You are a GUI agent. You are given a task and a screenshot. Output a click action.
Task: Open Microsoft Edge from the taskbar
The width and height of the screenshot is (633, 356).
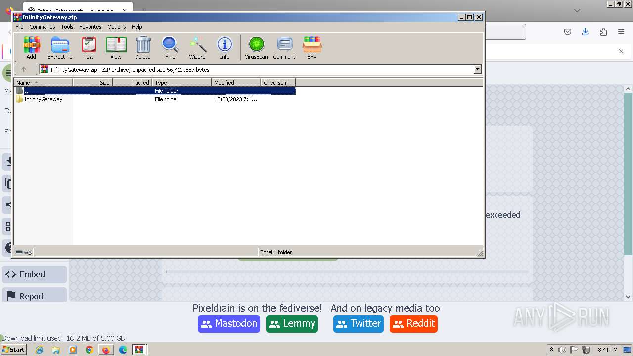click(x=123, y=350)
